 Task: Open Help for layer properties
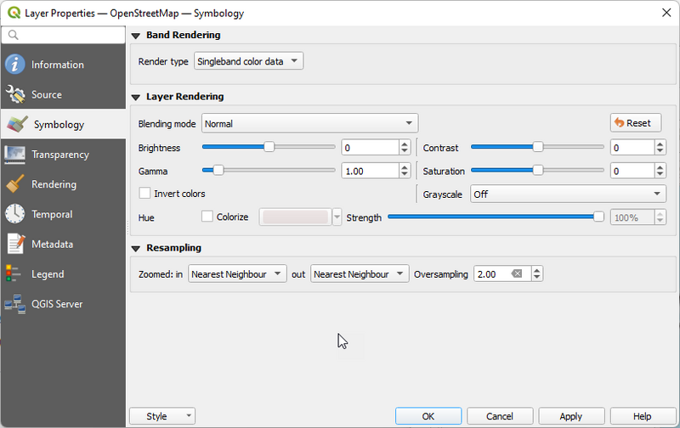pos(643,416)
